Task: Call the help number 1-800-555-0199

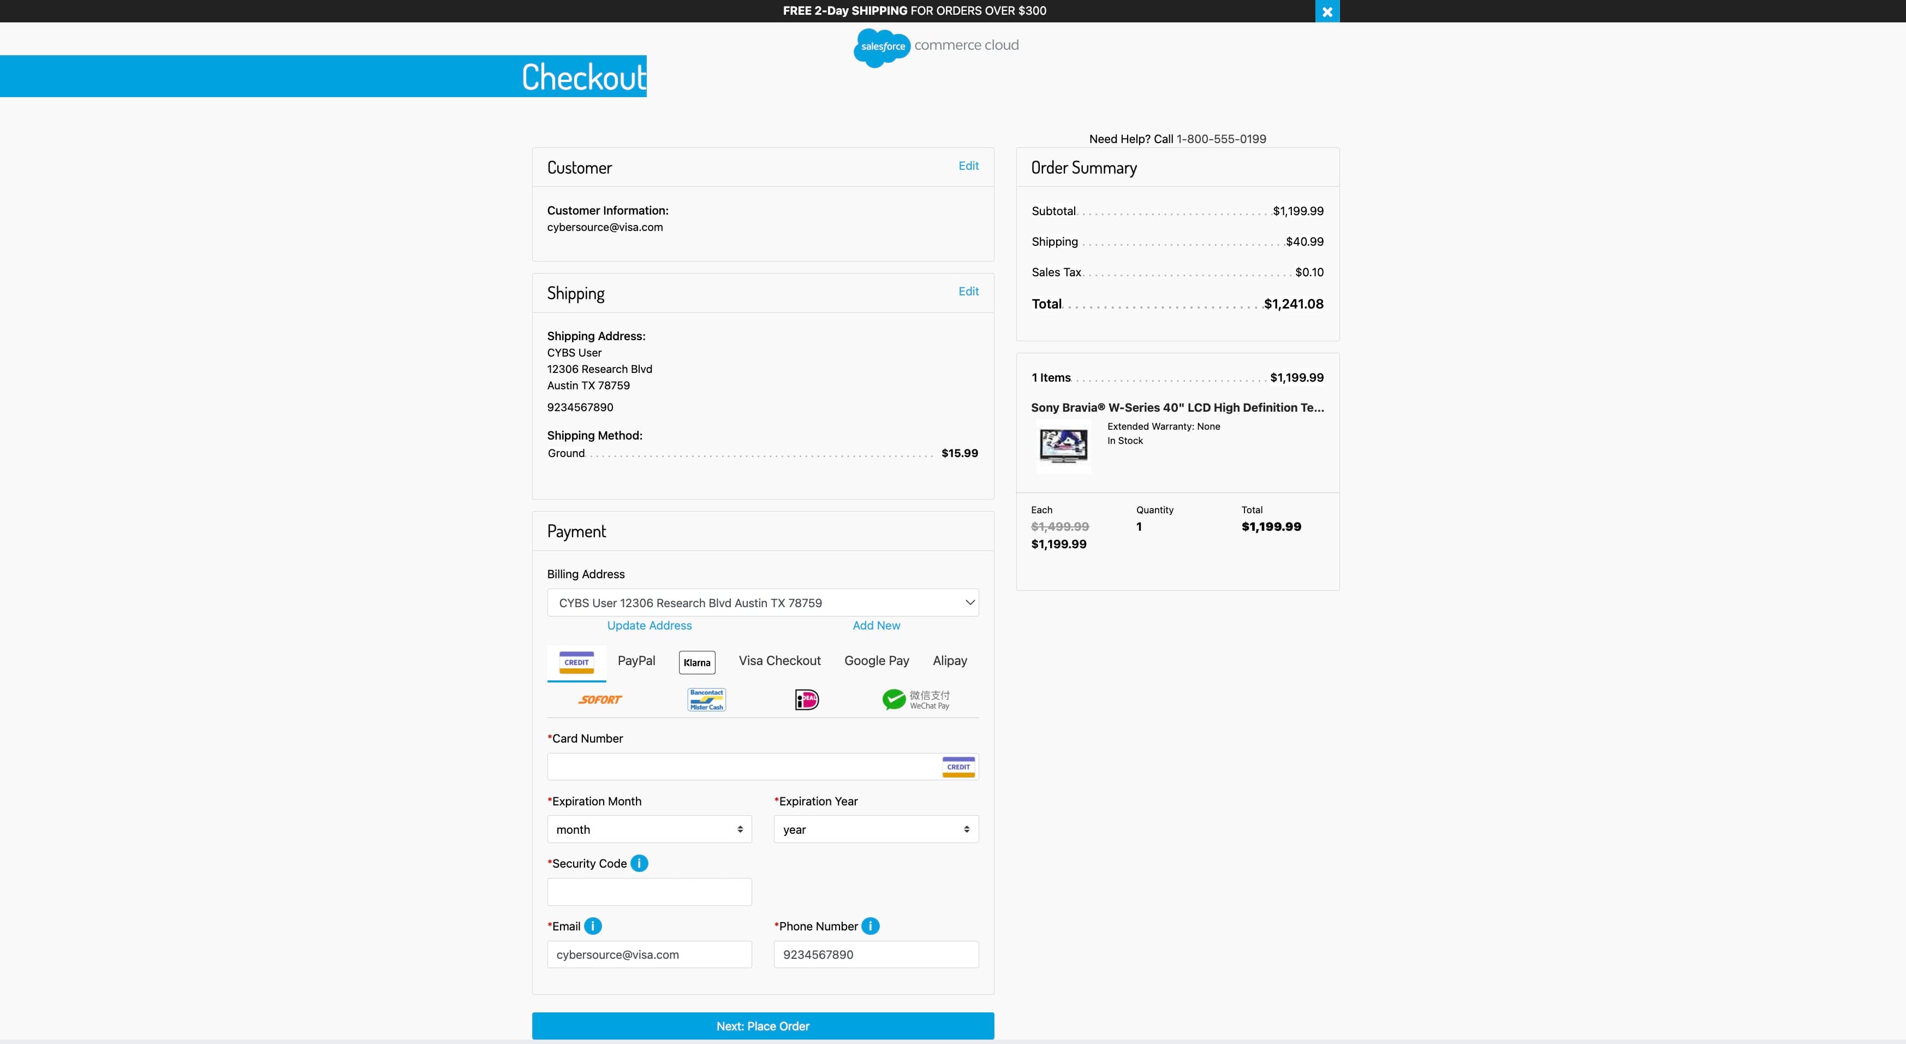Action: (x=1221, y=139)
